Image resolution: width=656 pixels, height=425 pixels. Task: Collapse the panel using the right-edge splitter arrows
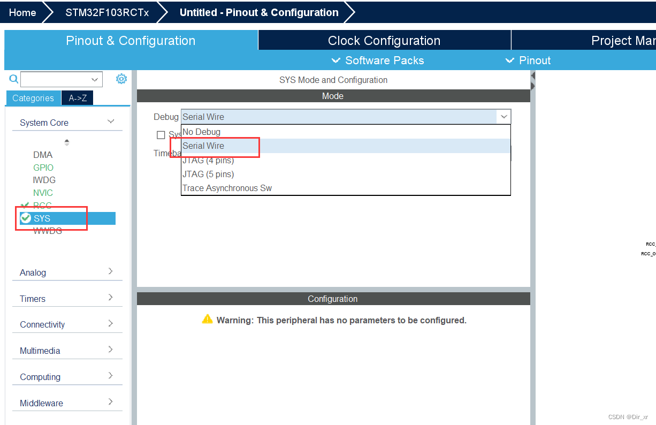(x=533, y=81)
